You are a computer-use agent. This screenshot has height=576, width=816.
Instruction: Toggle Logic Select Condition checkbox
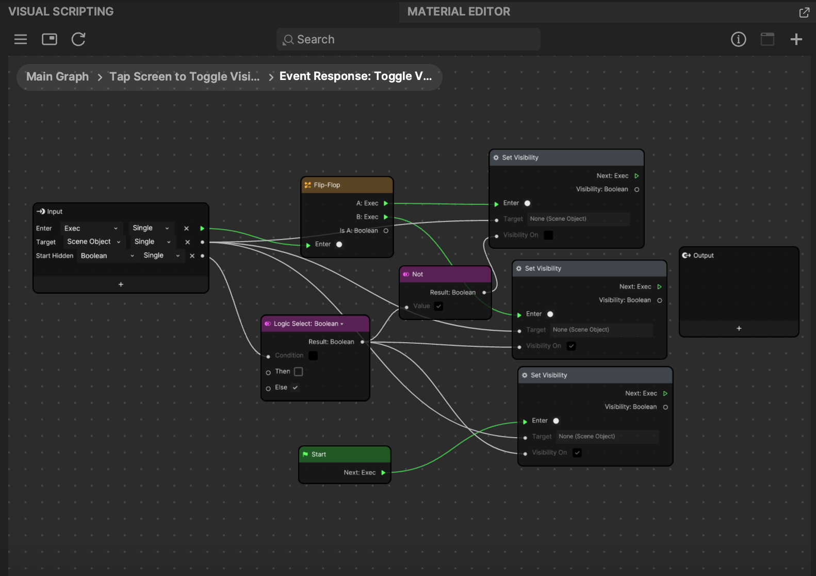[x=313, y=356]
